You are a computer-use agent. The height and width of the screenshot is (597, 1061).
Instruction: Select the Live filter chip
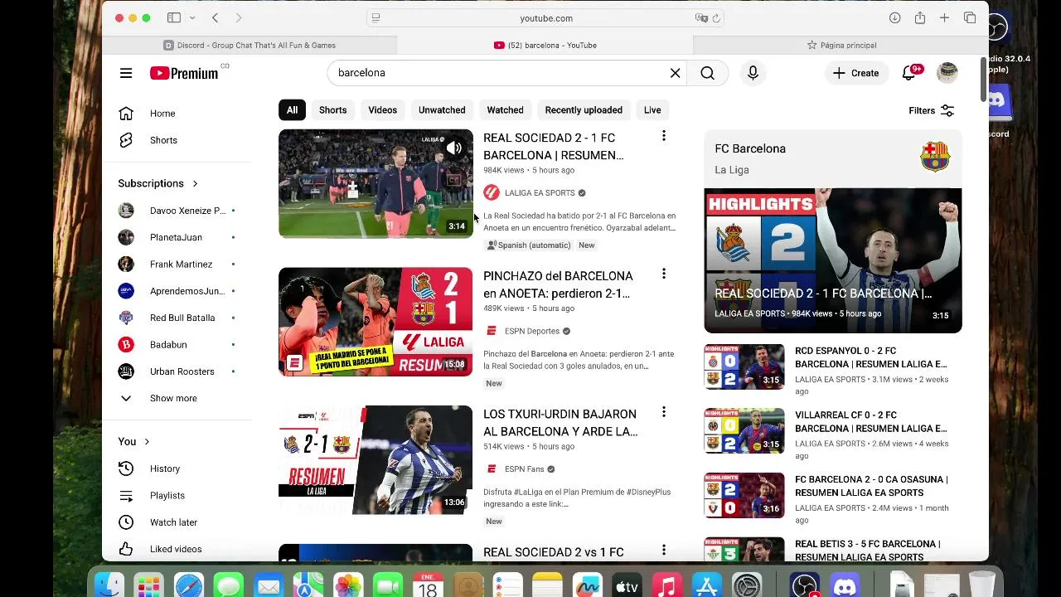tap(652, 109)
